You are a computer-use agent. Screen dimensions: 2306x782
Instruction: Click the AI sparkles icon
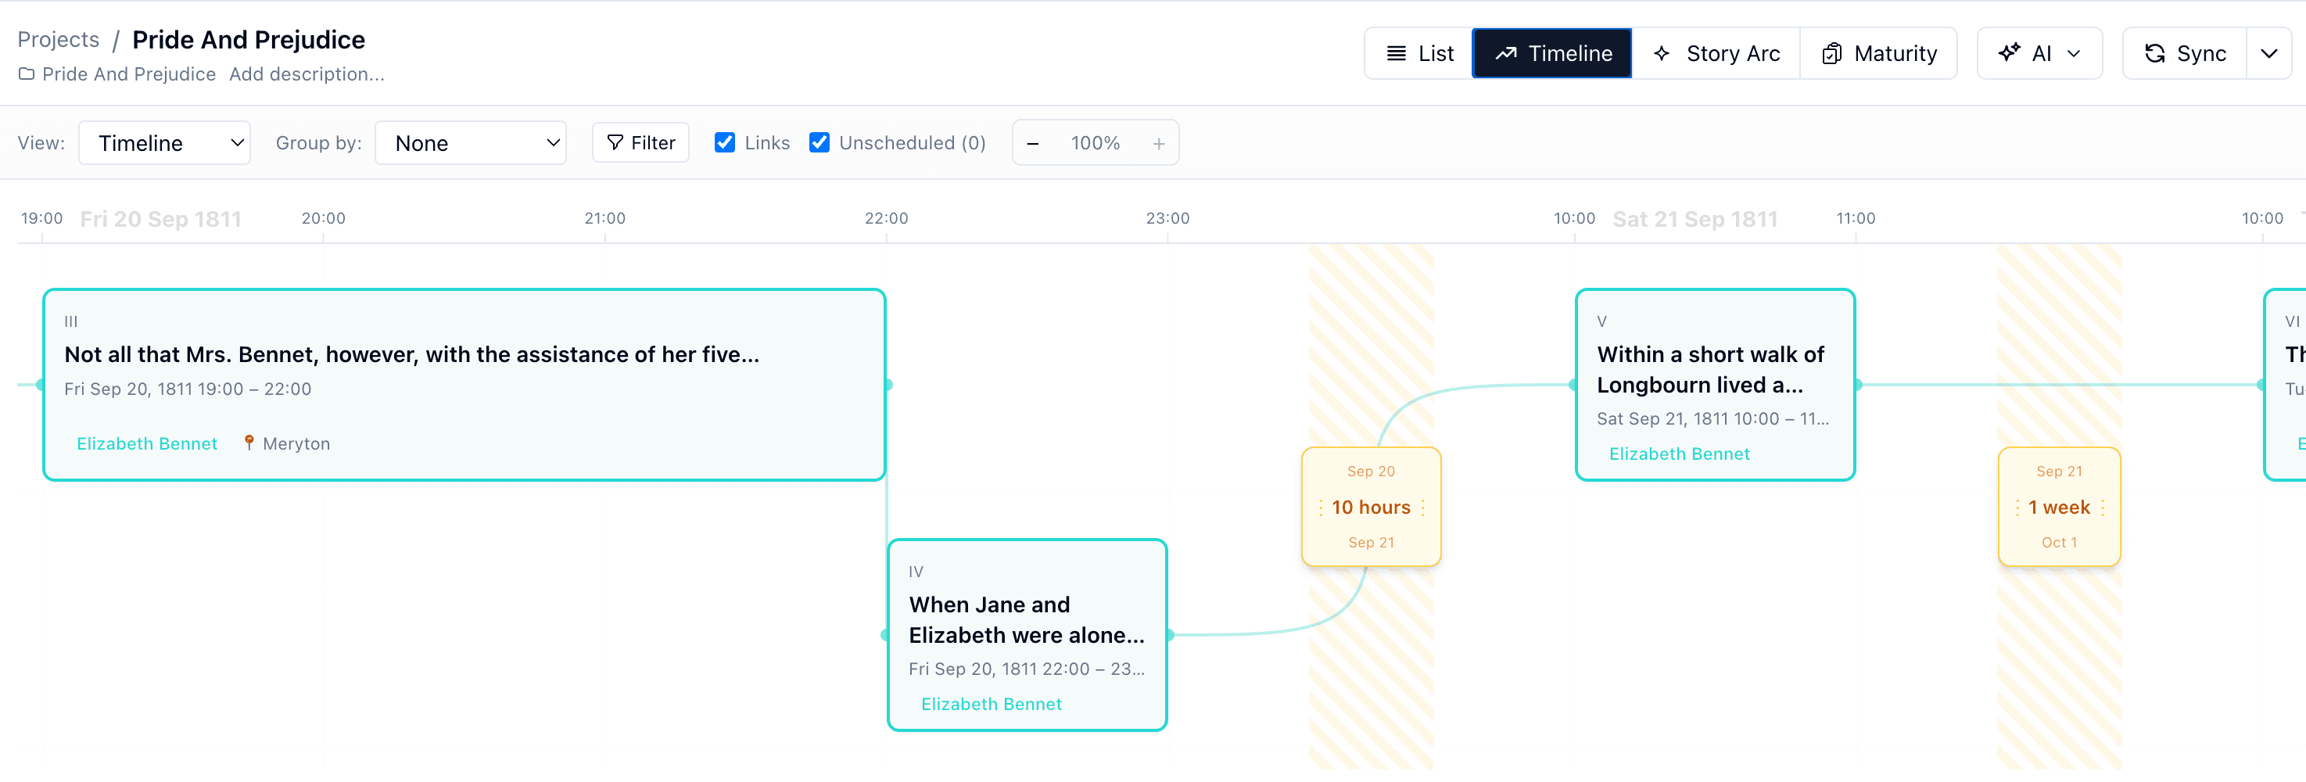point(2010,52)
